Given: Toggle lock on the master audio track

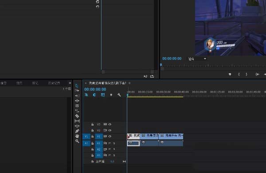Looking at the screenshot, I should pyautogui.click(x=93, y=161).
